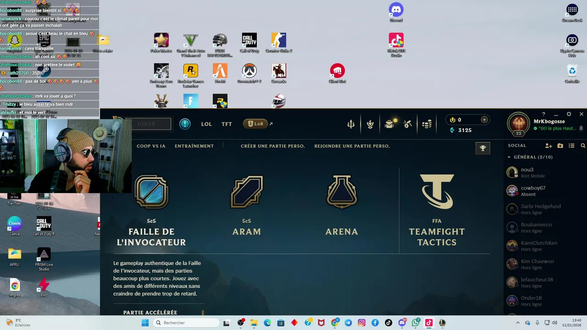Open the notifications bell icon
The image size is (587, 330).
(x=581, y=129)
